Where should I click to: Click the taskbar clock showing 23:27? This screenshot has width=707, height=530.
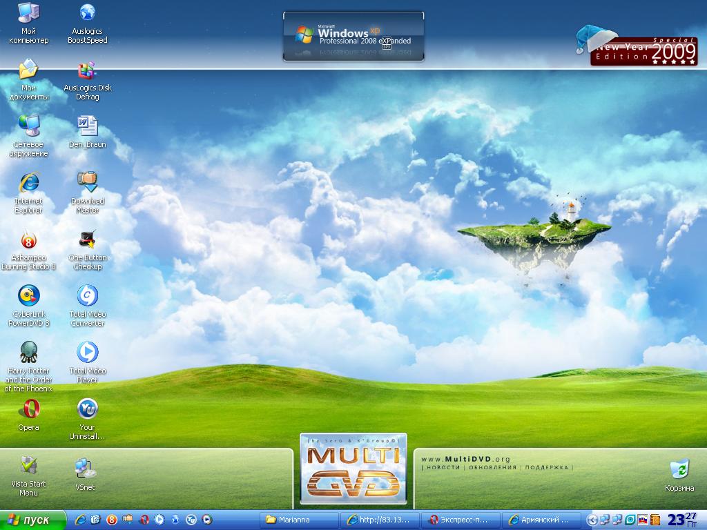682,520
